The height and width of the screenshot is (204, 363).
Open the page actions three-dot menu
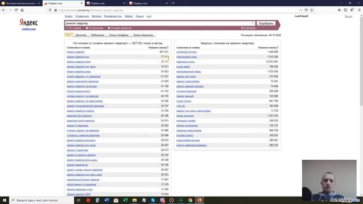click(301, 10)
